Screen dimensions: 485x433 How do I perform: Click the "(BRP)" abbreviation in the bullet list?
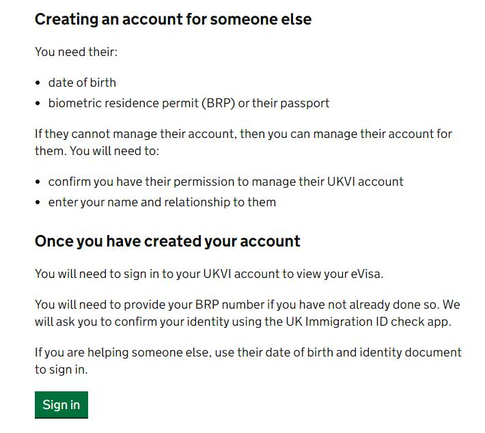[x=217, y=103]
